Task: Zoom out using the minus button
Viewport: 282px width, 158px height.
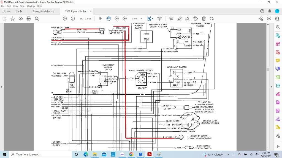Action: [116, 19]
